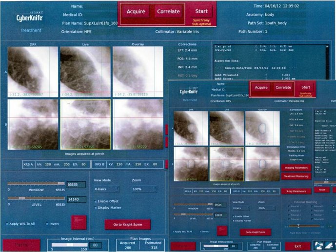Screen dimensions: 336x252
Task: Click Image Interval slider in inset window
Action: point(216,246)
